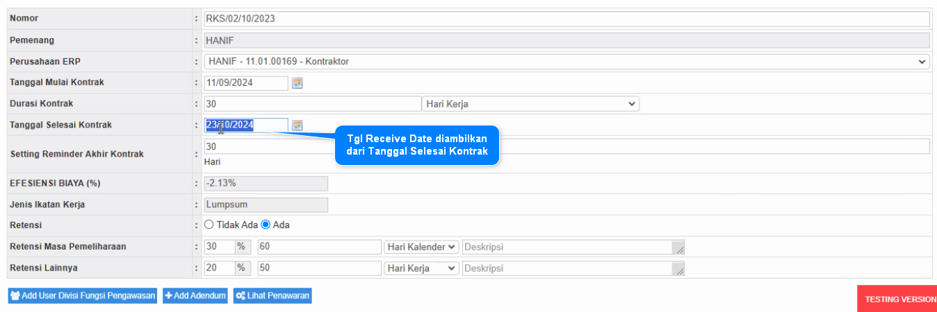Open calendar picker for Tanggal Selesai Kontrak

click(x=298, y=125)
